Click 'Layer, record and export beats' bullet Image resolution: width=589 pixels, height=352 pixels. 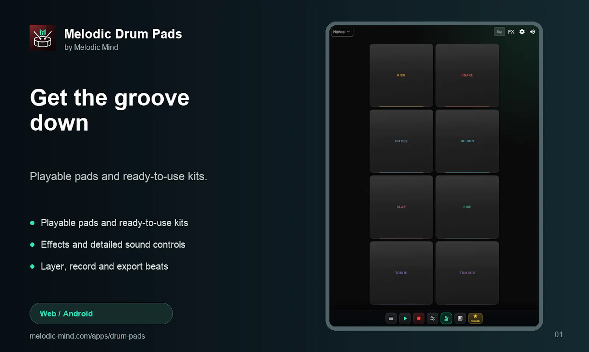[x=105, y=266]
